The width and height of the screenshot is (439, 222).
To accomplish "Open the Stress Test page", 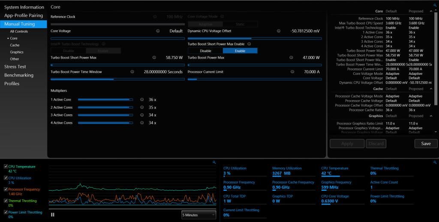I will (x=15, y=67).
